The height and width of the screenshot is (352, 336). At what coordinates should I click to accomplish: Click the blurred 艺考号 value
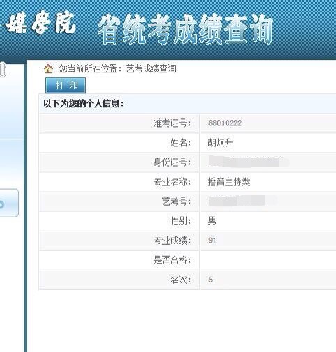point(242,201)
